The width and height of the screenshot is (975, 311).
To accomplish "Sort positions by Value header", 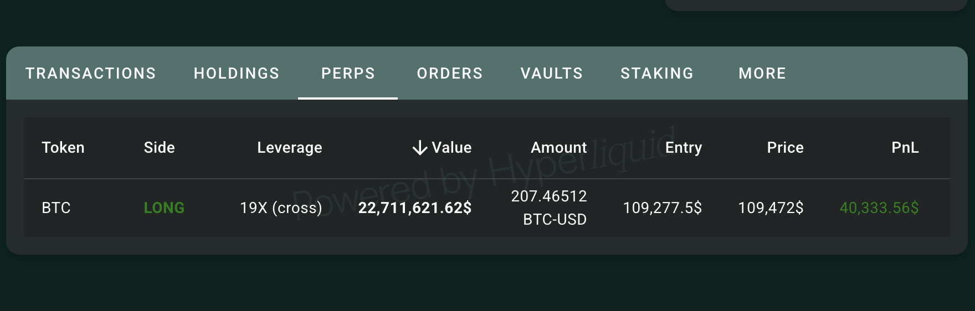I will click(x=451, y=148).
